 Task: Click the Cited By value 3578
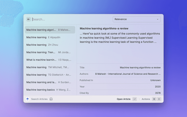pyautogui.click(x=158, y=93)
